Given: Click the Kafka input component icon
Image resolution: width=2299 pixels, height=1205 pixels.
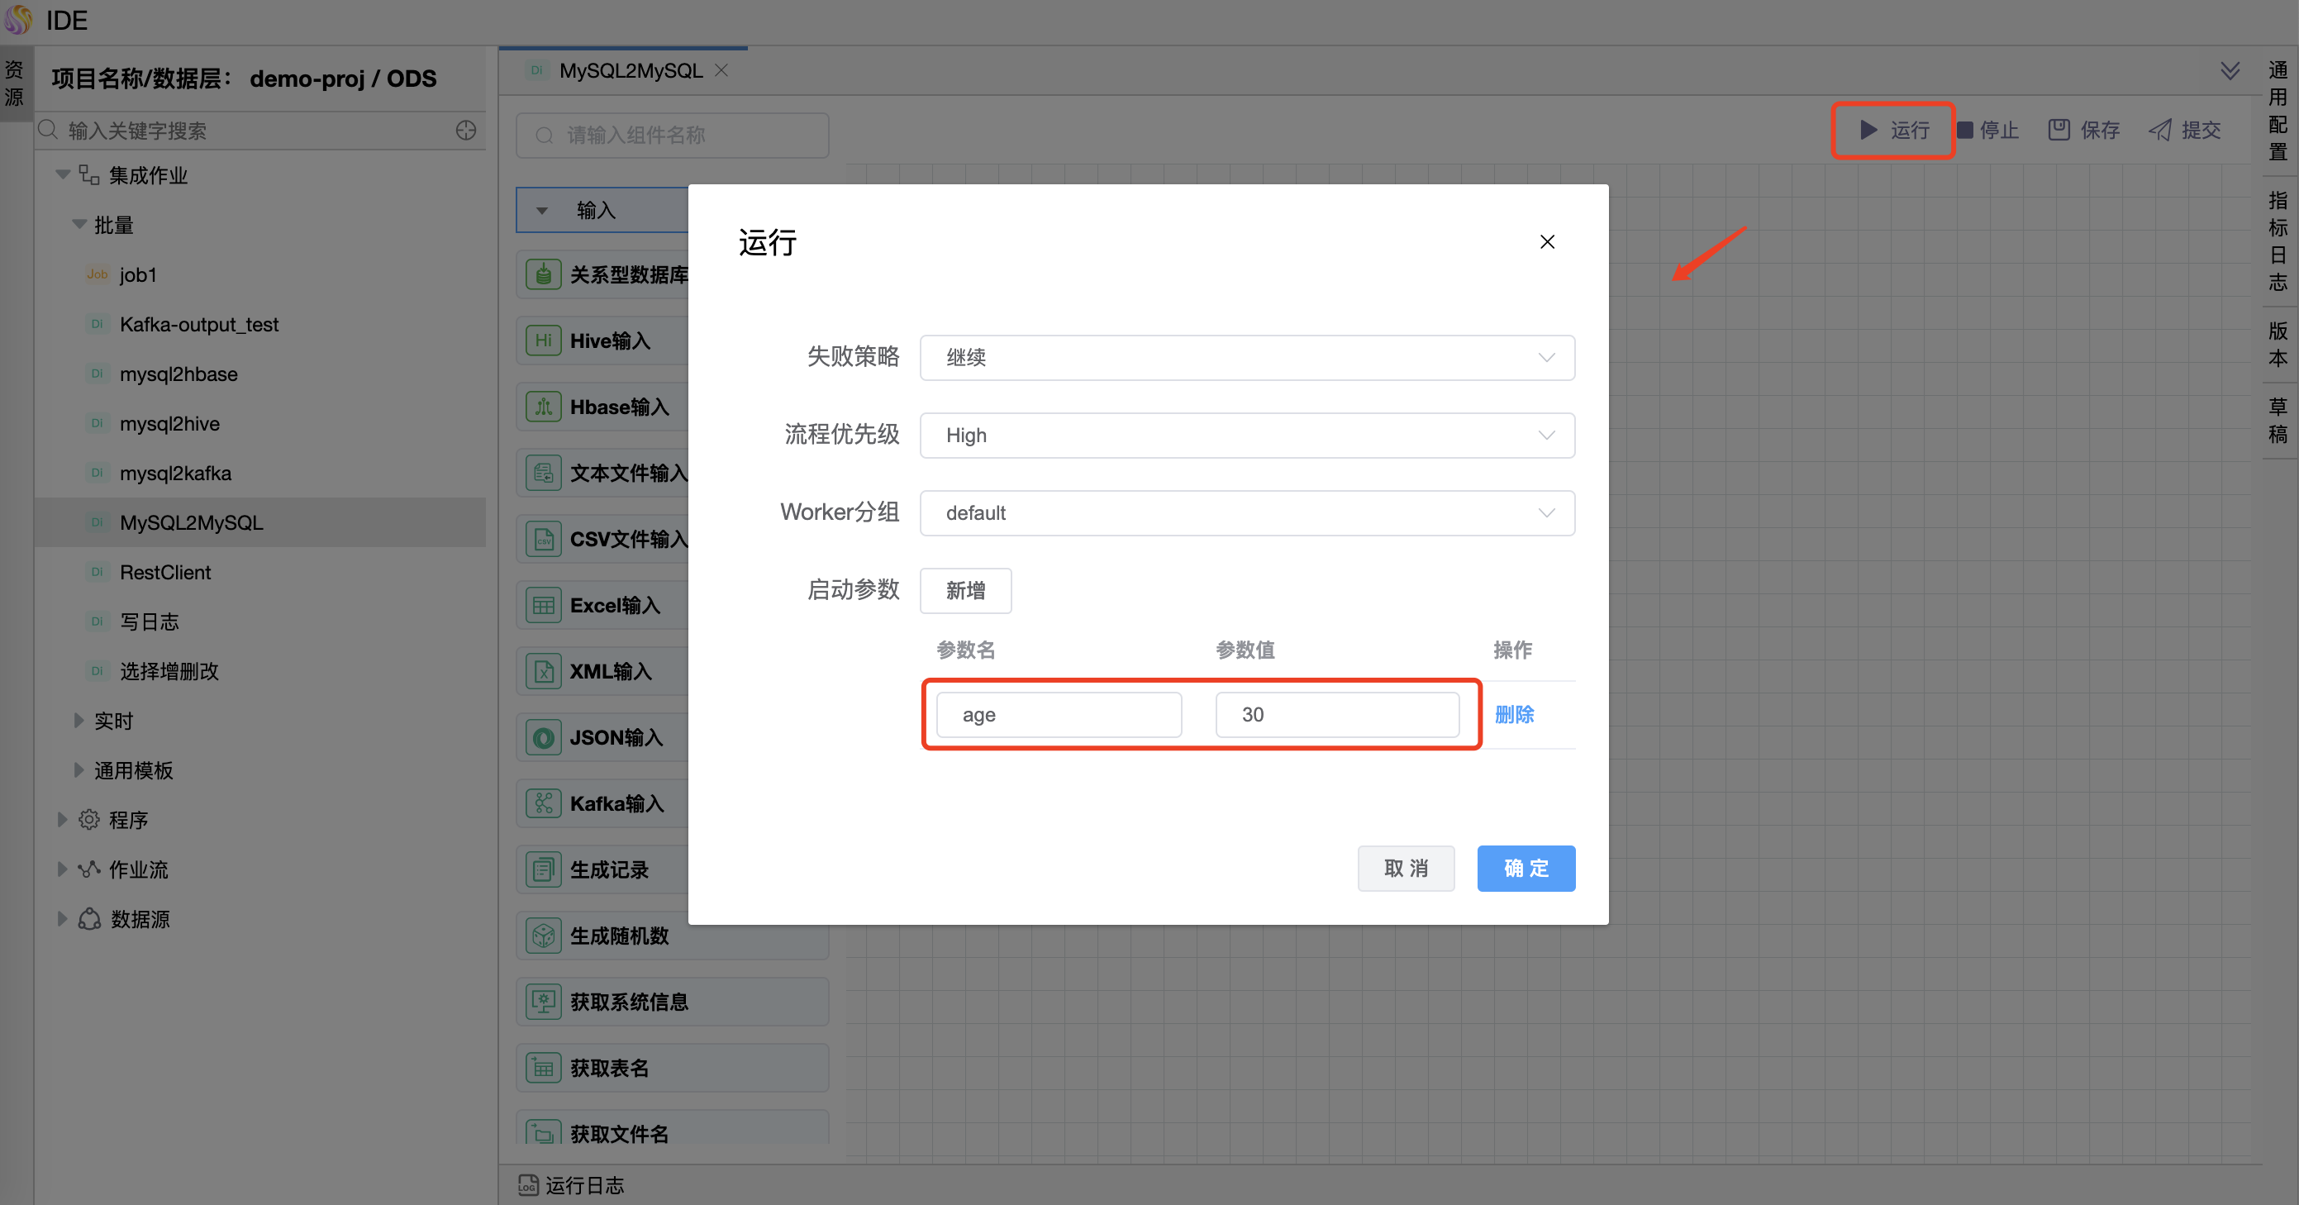Looking at the screenshot, I should point(543,803).
